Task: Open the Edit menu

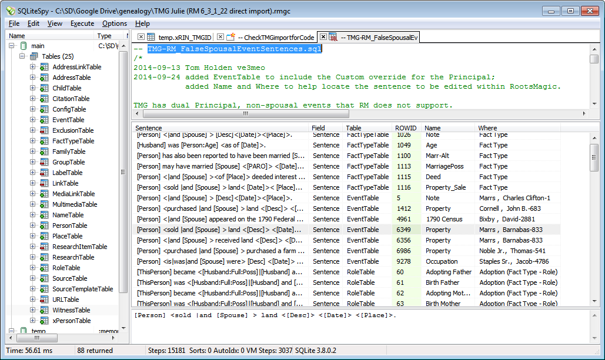Action: click(33, 23)
